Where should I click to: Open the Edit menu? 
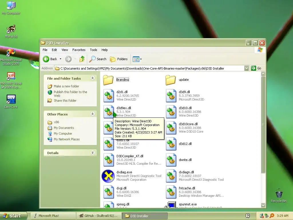(54, 50)
